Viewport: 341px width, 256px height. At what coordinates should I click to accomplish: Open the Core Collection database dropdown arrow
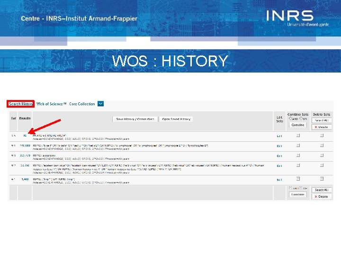[x=100, y=104]
